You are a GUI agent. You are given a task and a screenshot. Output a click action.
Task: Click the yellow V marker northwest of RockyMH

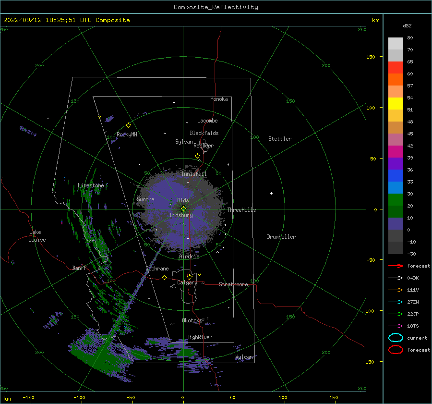100,117
